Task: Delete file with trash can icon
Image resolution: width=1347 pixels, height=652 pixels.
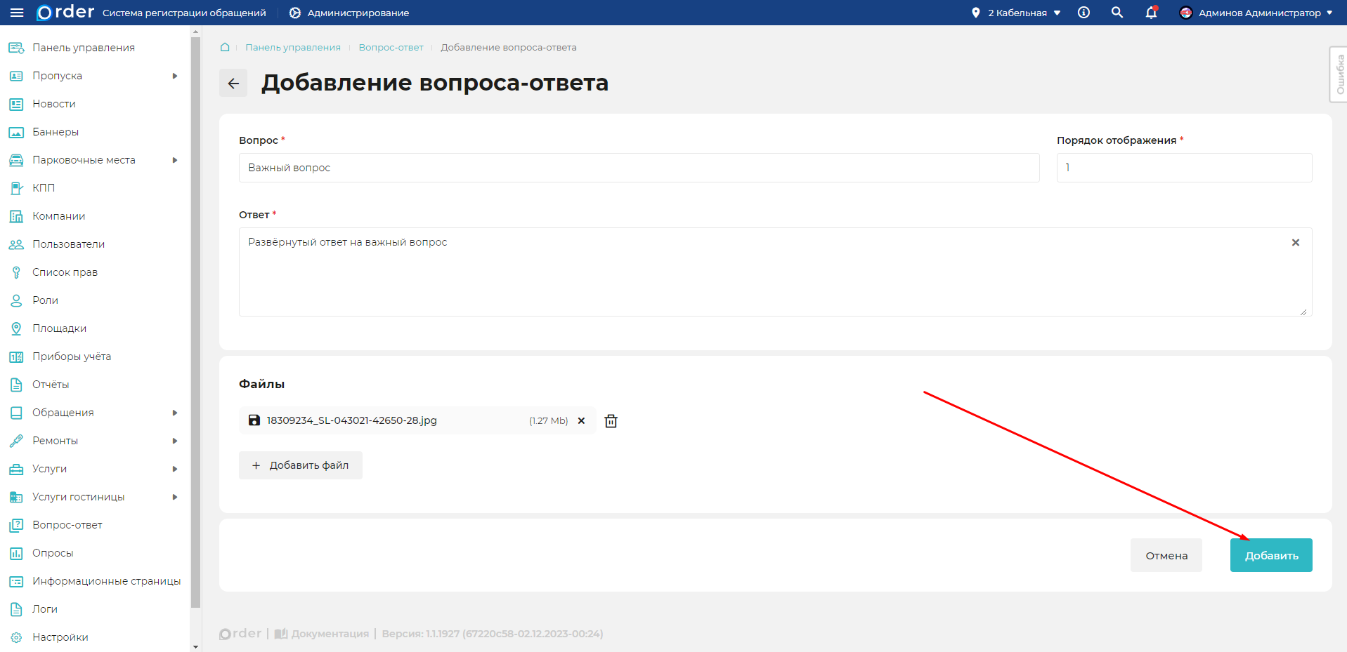Action: 611,421
